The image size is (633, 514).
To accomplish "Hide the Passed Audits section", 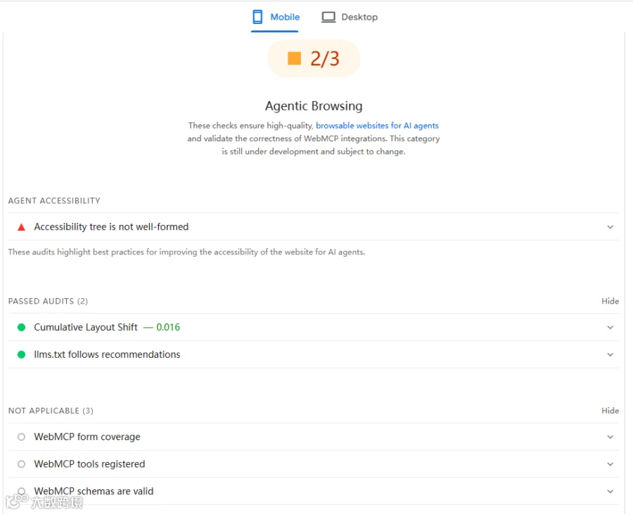I will (x=610, y=302).
